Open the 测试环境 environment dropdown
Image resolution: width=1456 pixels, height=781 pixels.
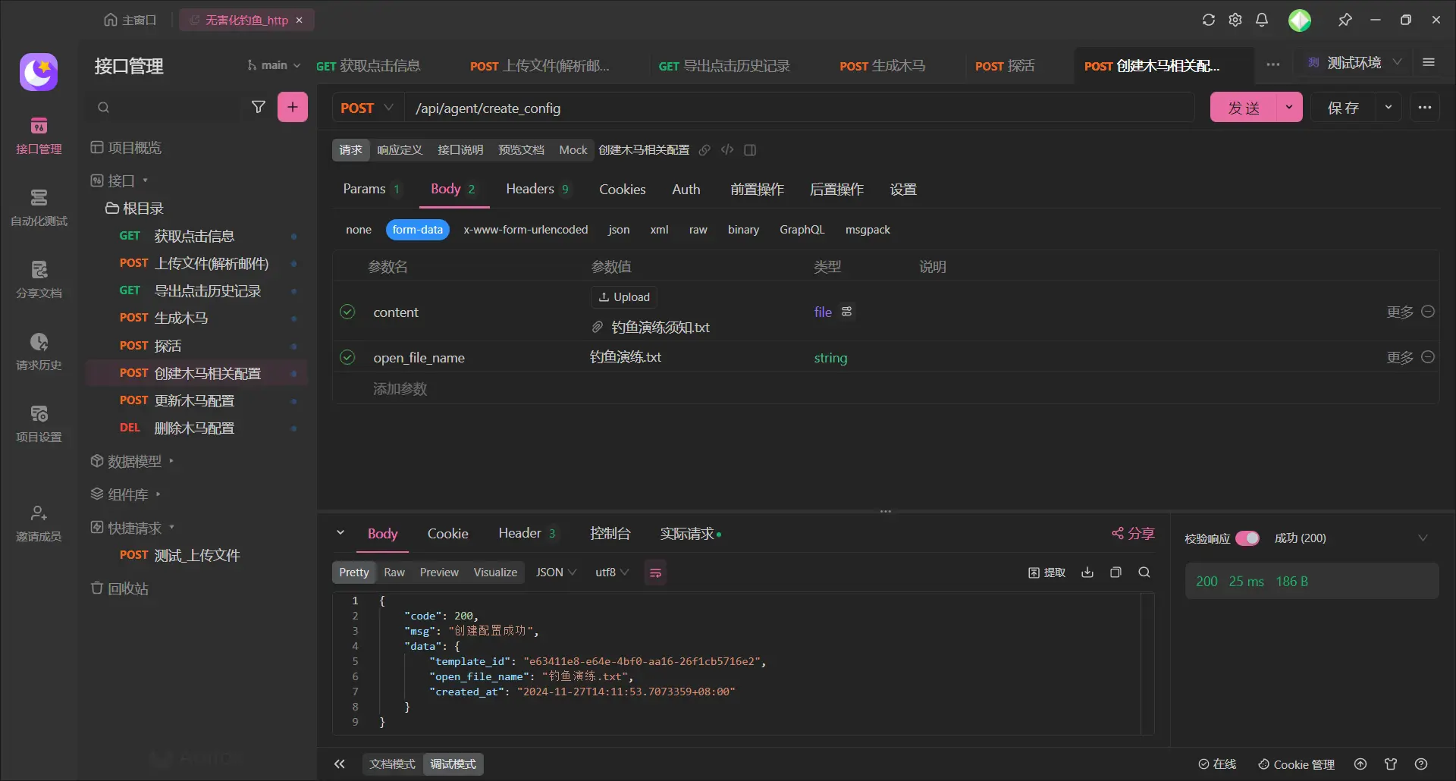1355,62
